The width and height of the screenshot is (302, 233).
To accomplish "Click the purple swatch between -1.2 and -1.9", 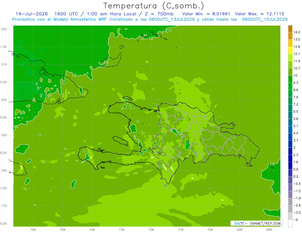I will pyautogui.click(x=290, y=195).
